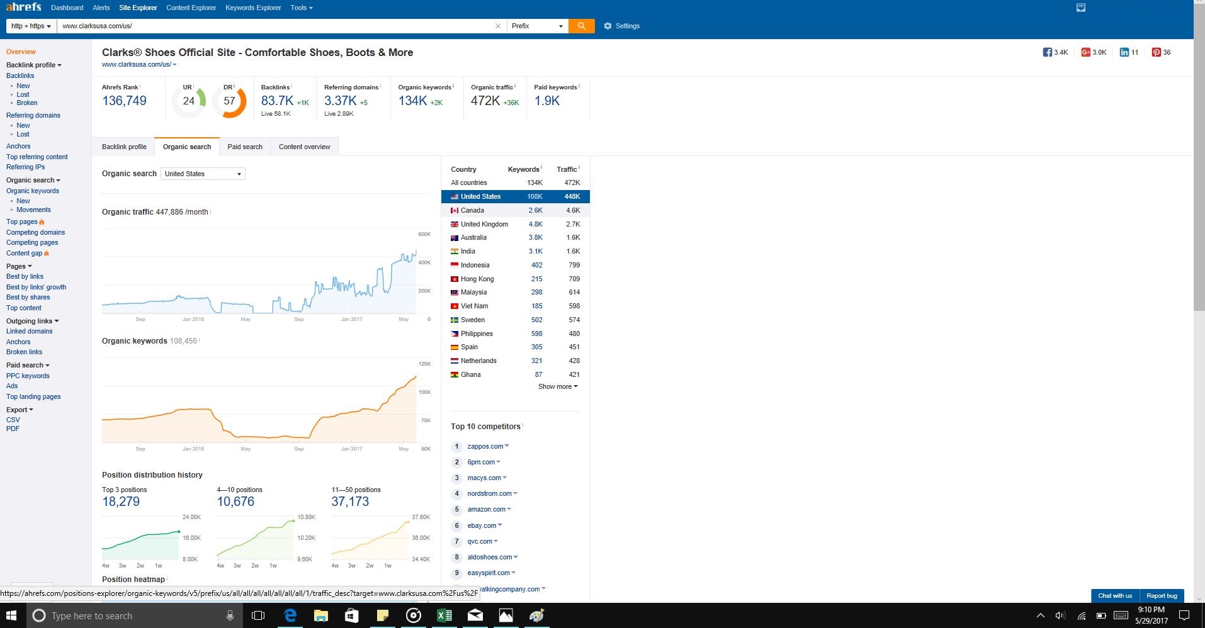The height and width of the screenshot is (628, 1205).
Task: Click Task View icon on taskbar
Action: coord(258,615)
